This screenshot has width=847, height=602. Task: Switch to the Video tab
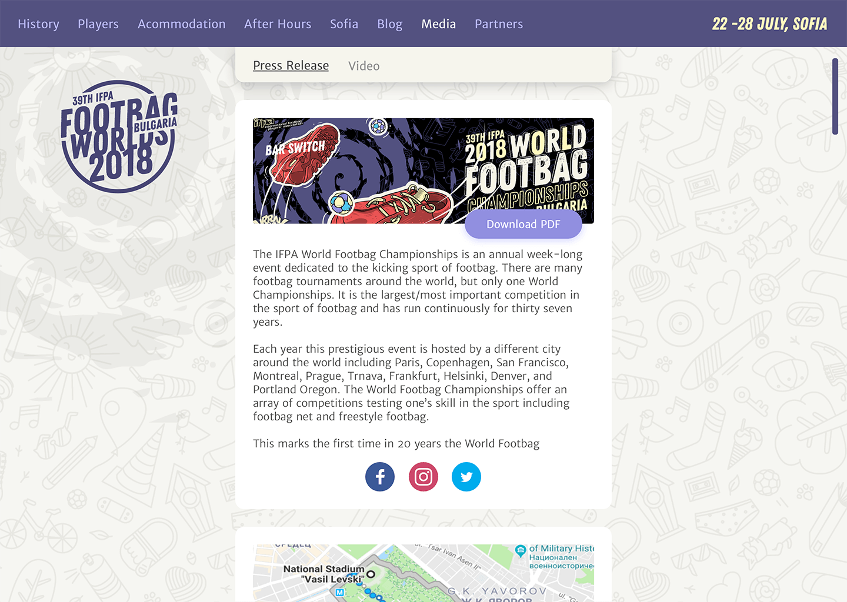[364, 66]
